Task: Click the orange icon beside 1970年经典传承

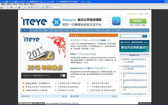Action: tap(23, 90)
